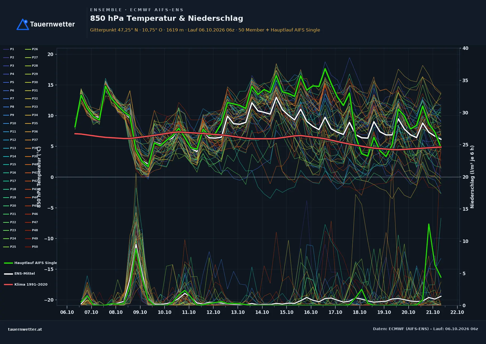486x344 pixels.
Task: Click the x-axis date tick '22.10'
Action: pos(457,312)
